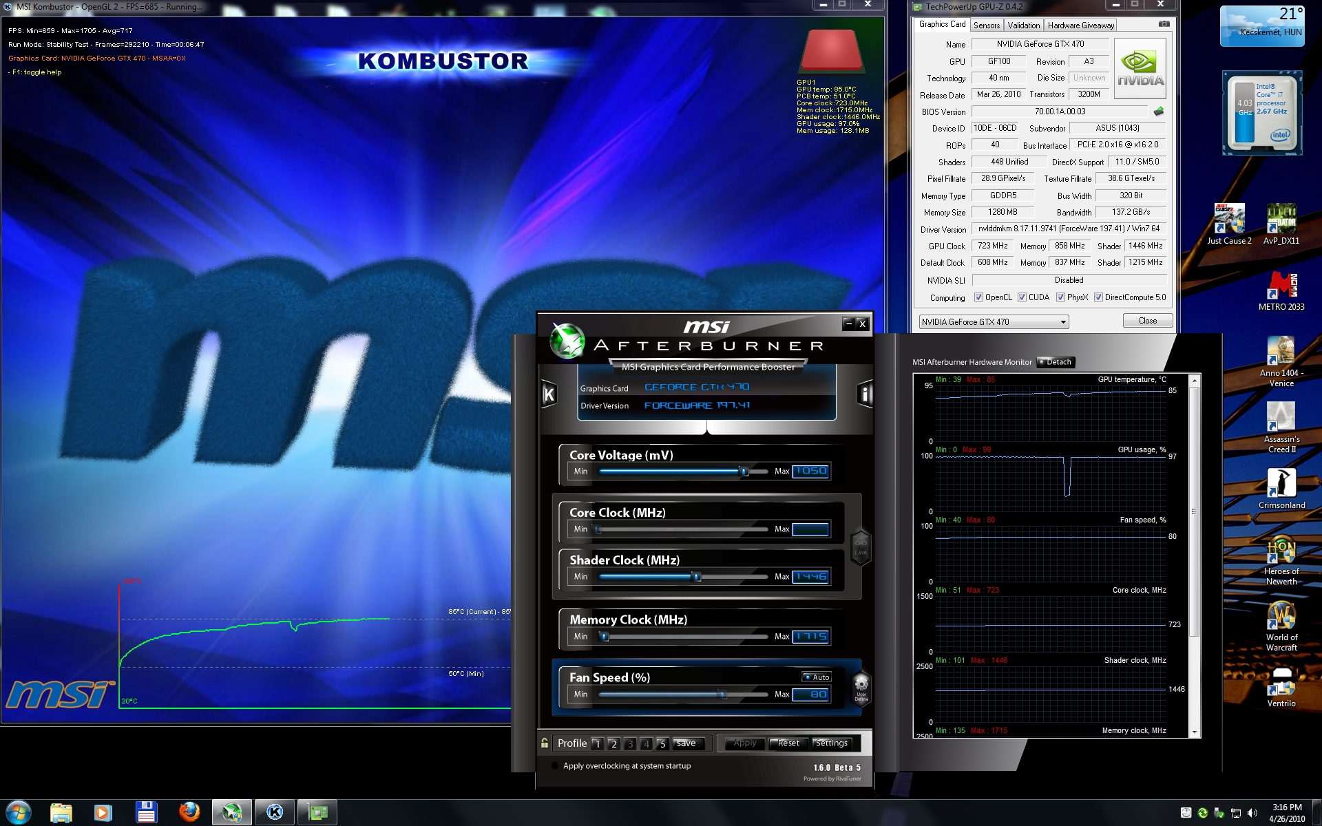
Task: Click the Core Clock value field
Action: tap(810, 529)
